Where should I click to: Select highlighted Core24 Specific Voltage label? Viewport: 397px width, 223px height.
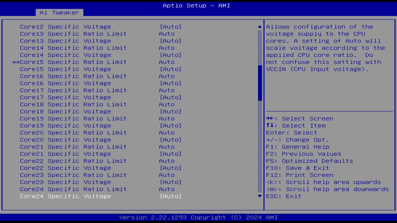click(65, 196)
